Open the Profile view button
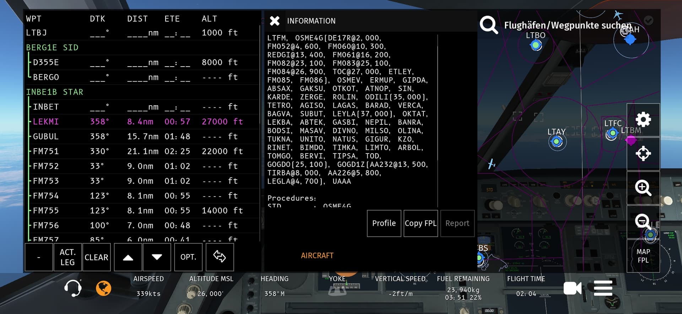Viewport: 682px width, 314px height. [x=384, y=223]
